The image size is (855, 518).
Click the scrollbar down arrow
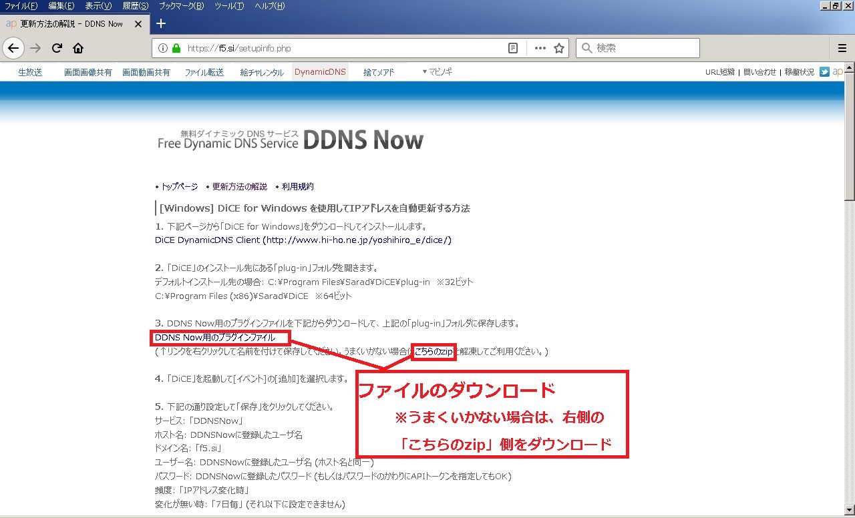point(849,510)
